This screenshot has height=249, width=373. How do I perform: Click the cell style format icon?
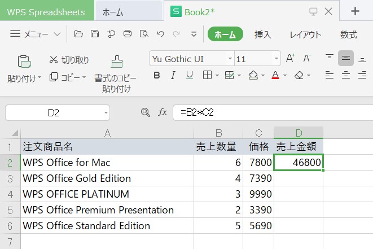click(x=229, y=75)
